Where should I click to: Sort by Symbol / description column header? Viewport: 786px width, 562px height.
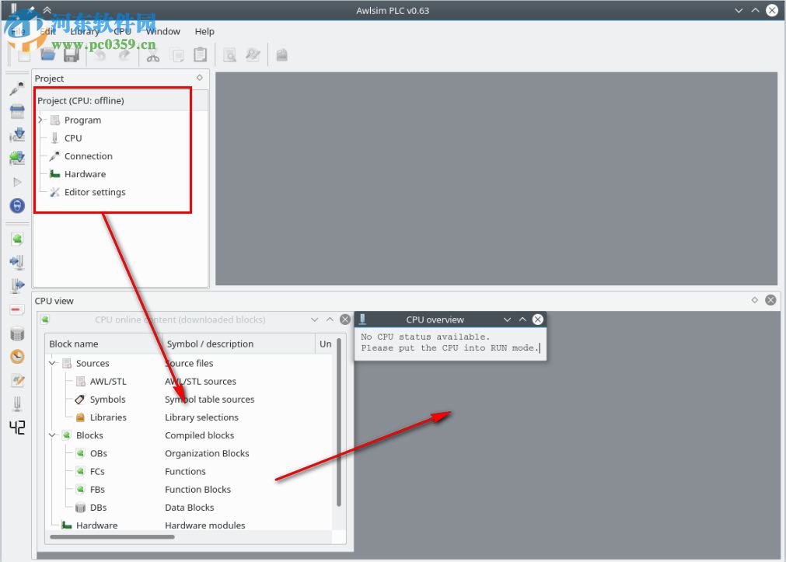pyautogui.click(x=239, y=344)
